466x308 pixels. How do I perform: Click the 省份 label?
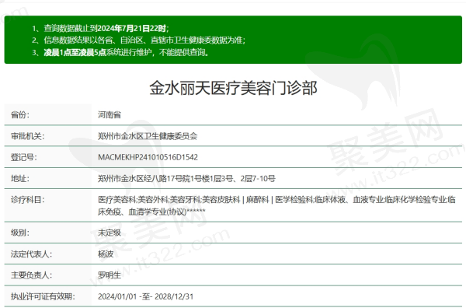click(x=20, y=115)
